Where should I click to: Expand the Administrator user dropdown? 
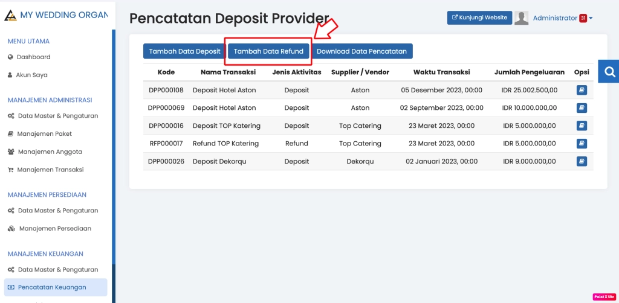tap(562, 18)
